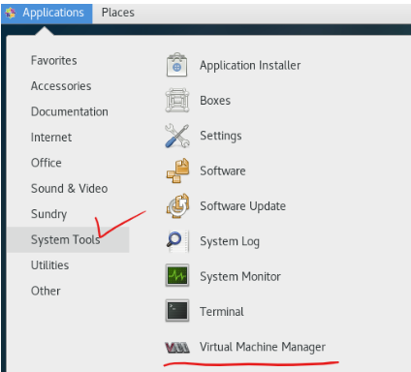
Task: Select the System Tools category
Action: click(68, 239)
